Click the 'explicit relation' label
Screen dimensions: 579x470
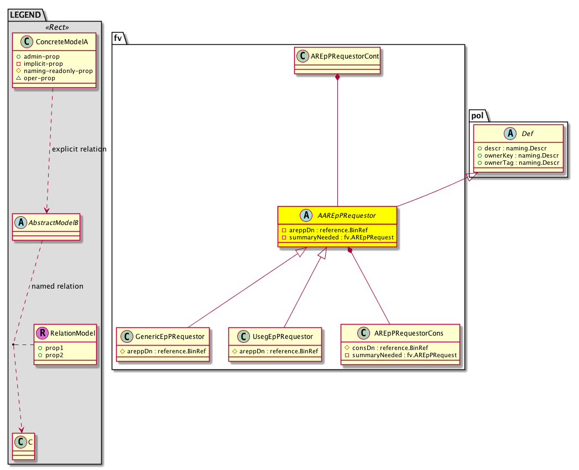click(x=79, y=149)
